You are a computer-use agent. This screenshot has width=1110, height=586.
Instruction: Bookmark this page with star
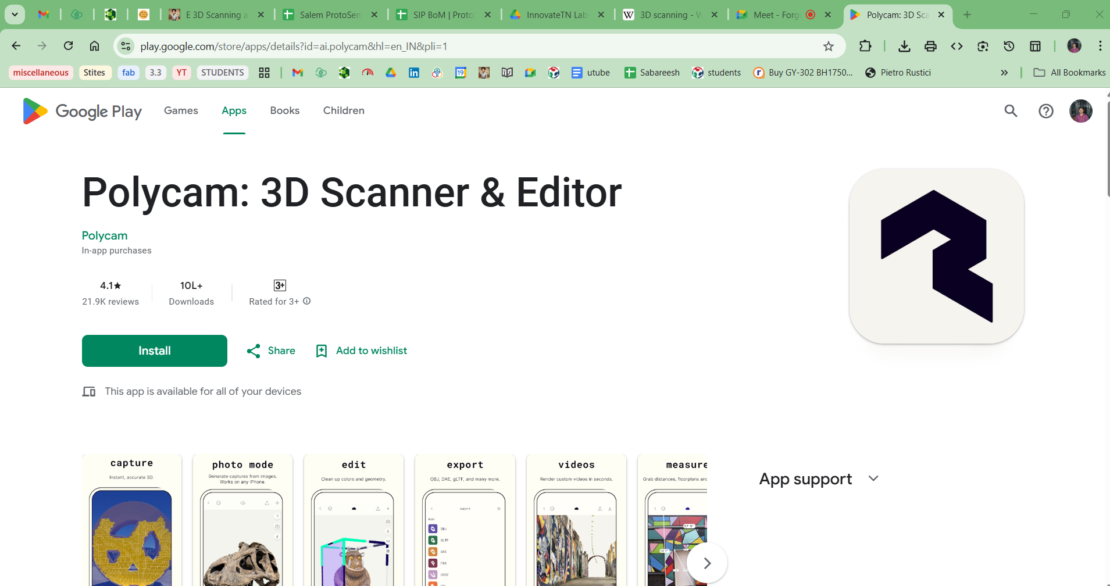(x=829, y=46)
